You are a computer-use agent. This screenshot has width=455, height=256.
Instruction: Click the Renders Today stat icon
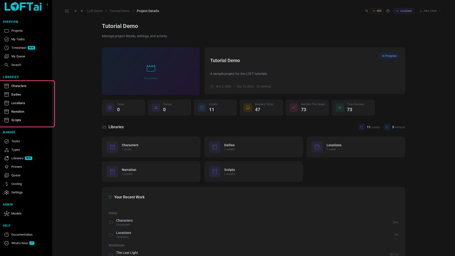coord(248,107)
